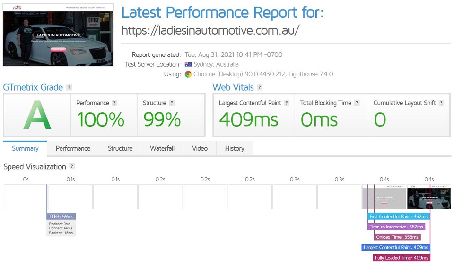Select the Video tab
The width and height of the screenshot is (454, 263).
point(200,148)
